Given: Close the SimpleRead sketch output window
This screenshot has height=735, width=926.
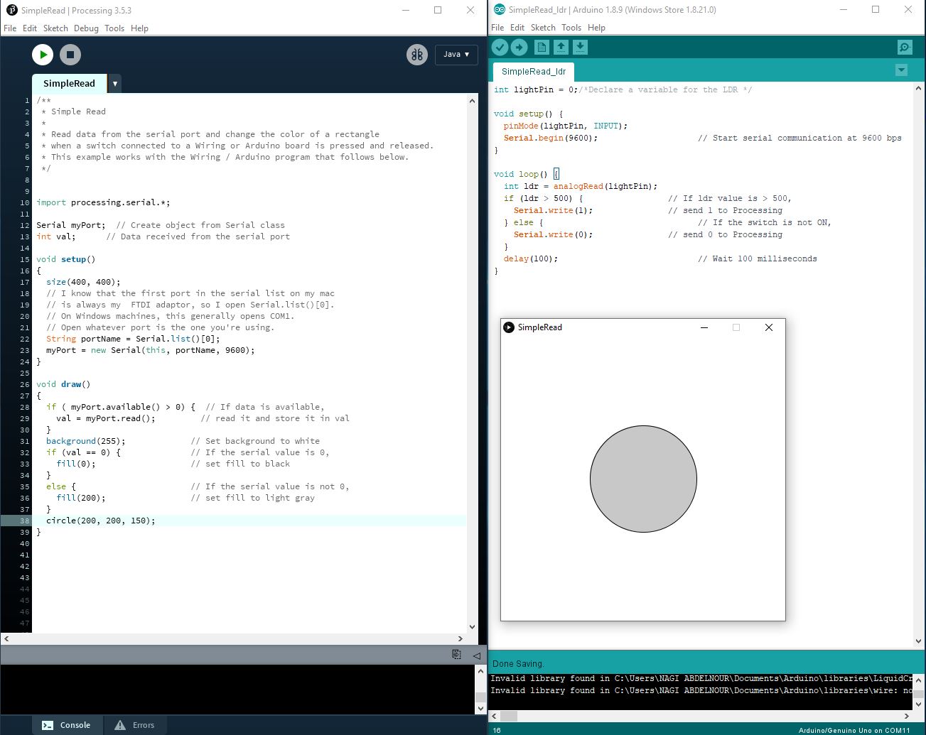Looking at the screenshot, I should click(768, 327).
